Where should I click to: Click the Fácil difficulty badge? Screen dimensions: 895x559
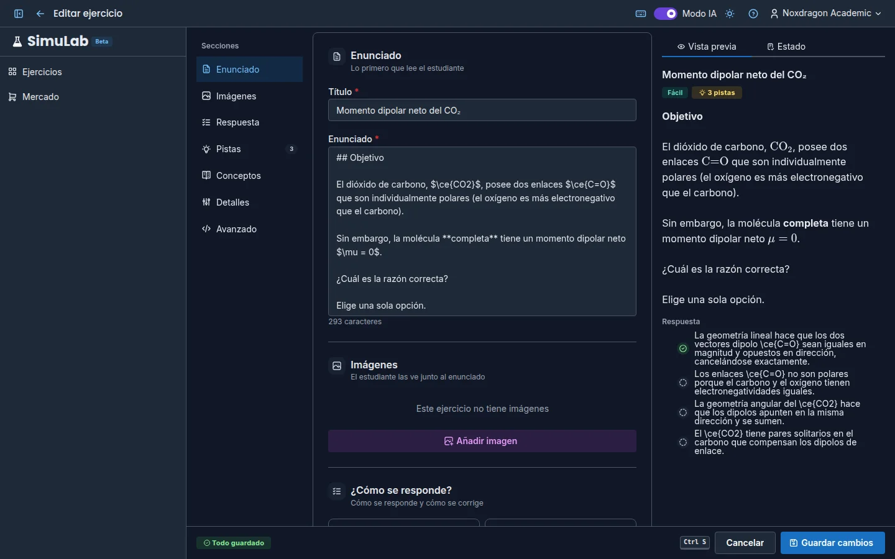pyautogui.click(x=675, y=93)
